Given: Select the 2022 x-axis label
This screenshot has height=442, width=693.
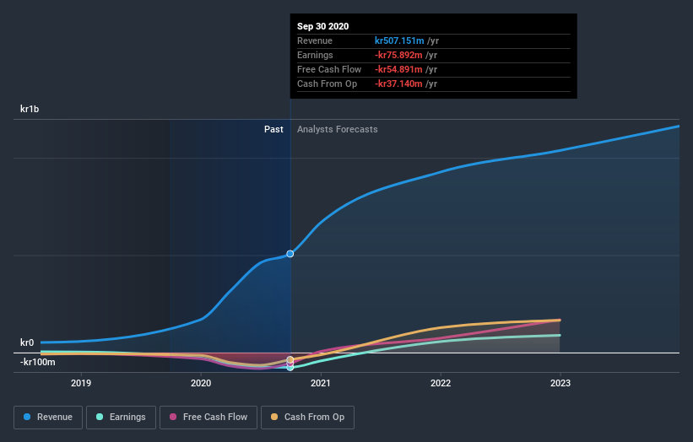Looking at the screenshot, I should coord(441,383).
